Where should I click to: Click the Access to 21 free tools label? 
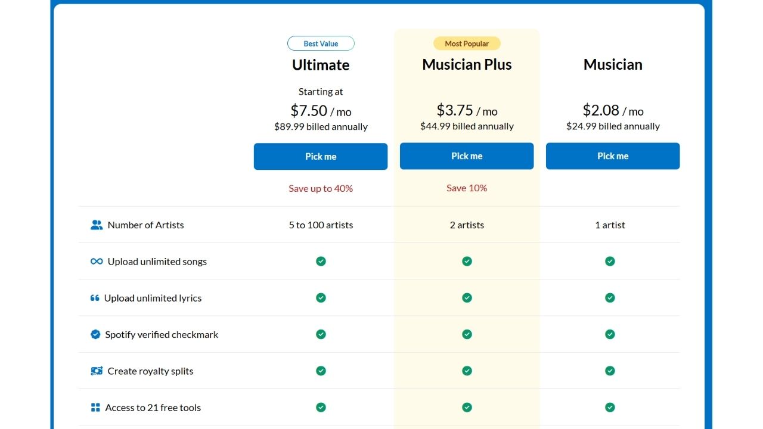point(153,408)
